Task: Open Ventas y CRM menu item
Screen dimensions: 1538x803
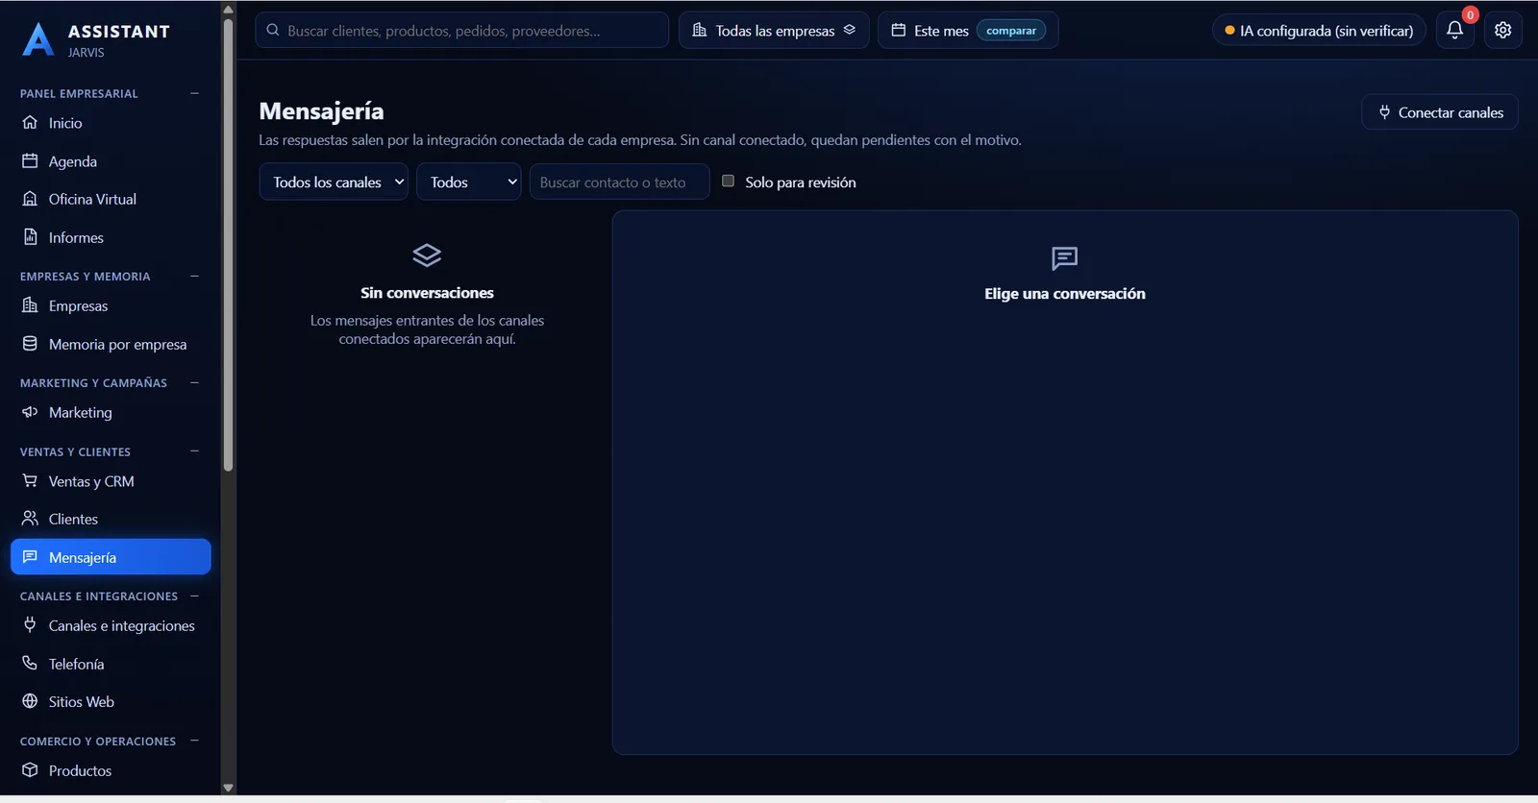Action: point(111,481)
